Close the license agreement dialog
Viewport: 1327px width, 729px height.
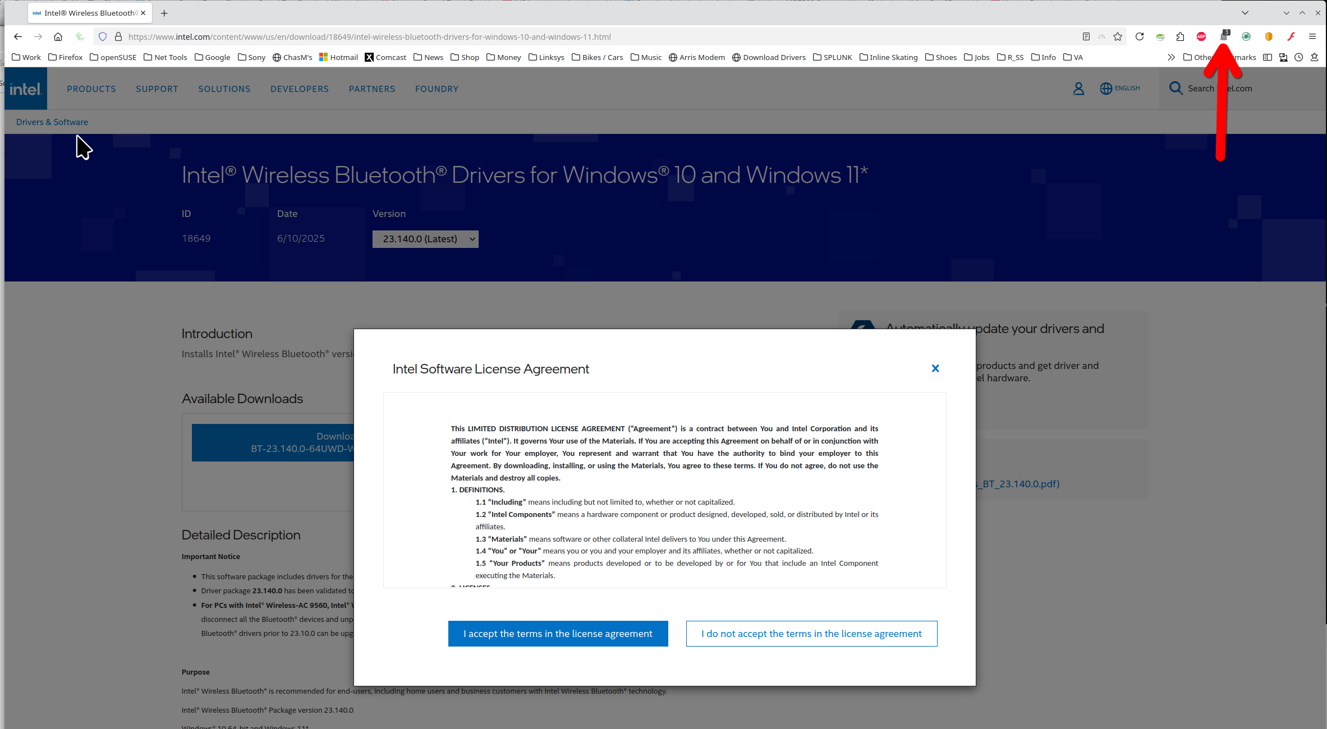click(x=935, y=368)
